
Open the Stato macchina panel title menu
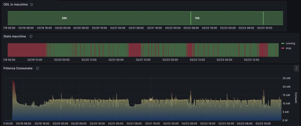[15, 37]
